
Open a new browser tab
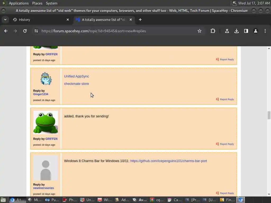pos(140,20)
